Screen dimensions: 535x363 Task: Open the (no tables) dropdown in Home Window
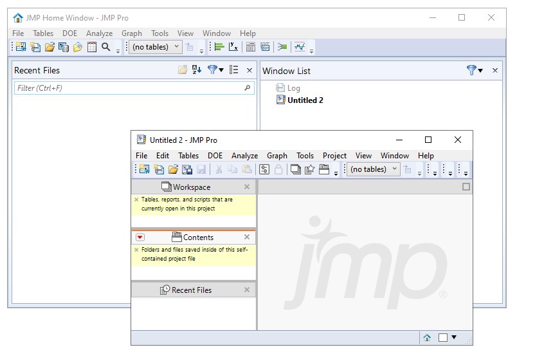coord(156,47)
